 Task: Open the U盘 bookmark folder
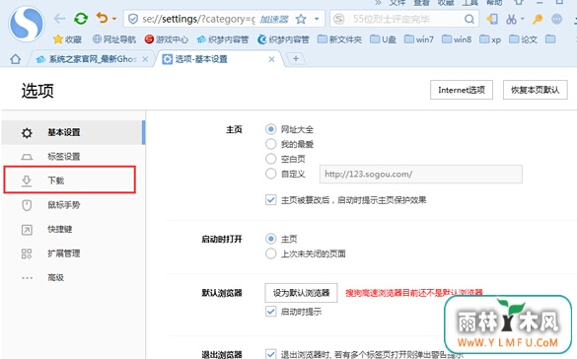click(383, 39)
